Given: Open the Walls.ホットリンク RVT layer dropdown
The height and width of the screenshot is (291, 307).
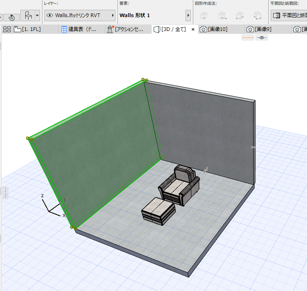Looking at the screenshot, I should (x=80, y=15).
